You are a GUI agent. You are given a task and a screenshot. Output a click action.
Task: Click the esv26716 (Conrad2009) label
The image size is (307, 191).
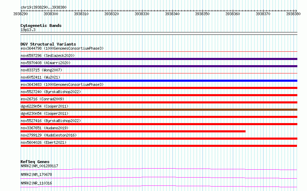pos(42,99)
